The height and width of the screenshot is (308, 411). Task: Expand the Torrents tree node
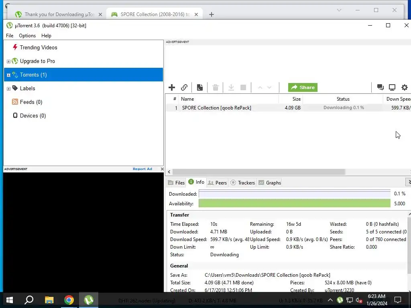point(8,75)
